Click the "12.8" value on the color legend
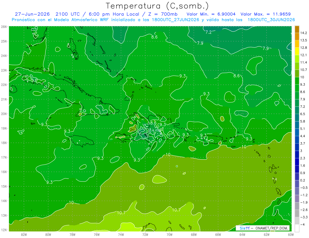Image resolution: width=309 pixels, height=238 pixels. [x=304, y=48]
